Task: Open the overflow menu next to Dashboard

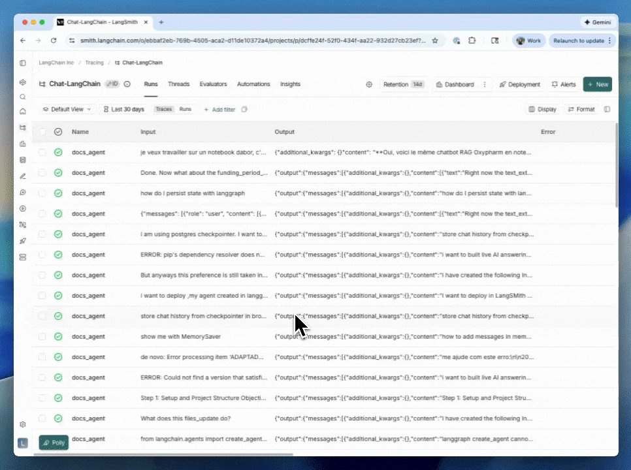Action: [484, 84]
